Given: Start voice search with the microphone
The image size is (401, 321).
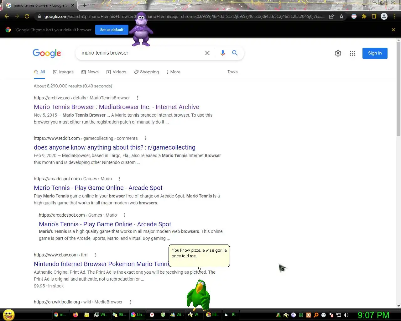Looking at the screenshot, I should [223, 53].
